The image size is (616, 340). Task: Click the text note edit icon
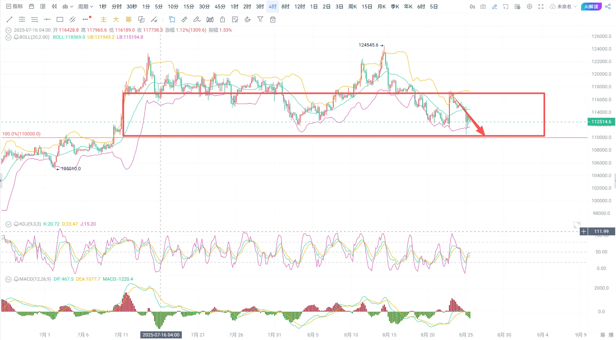point(235,19)
